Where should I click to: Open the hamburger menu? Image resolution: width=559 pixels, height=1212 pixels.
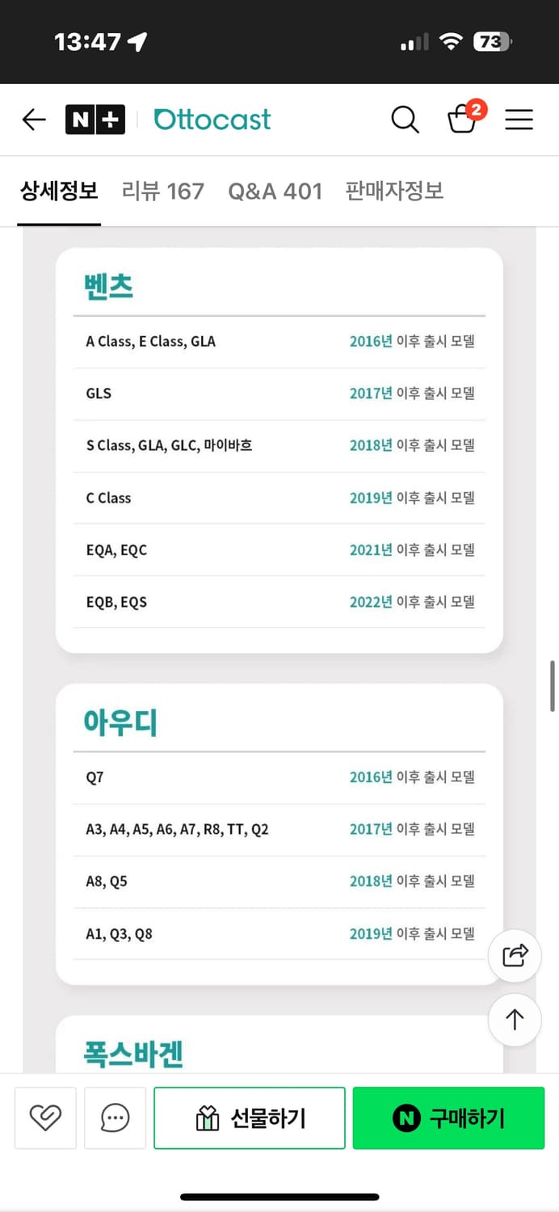coord(519,120)
